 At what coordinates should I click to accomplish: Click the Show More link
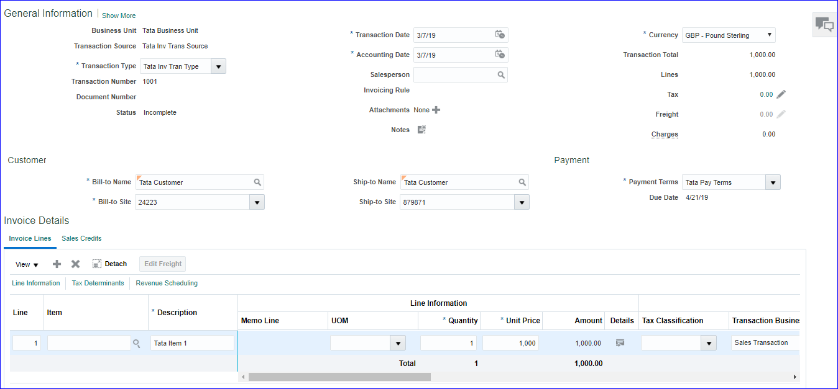119,16
